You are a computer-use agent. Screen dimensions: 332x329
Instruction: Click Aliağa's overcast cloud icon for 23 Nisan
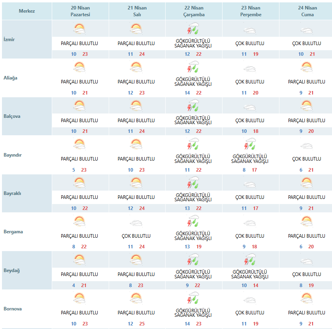click(250, 69)
